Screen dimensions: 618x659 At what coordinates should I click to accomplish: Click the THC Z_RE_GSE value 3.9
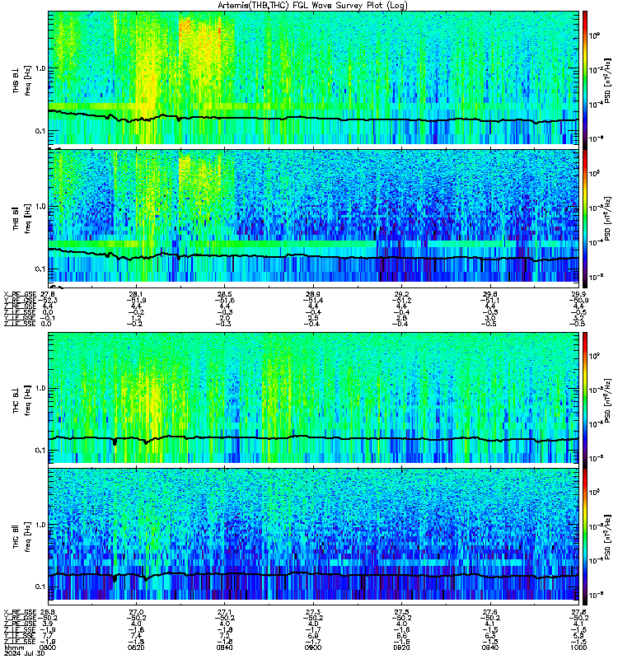pos(48,624)
